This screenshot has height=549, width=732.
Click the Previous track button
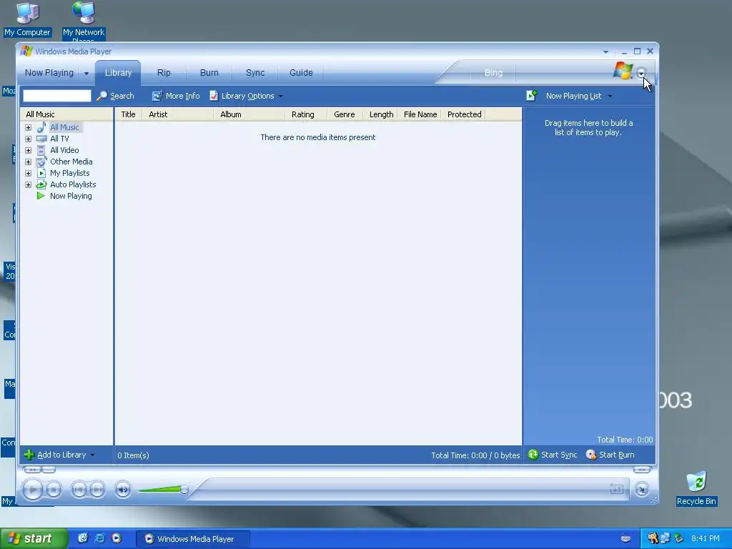click(x=79, y=490)
